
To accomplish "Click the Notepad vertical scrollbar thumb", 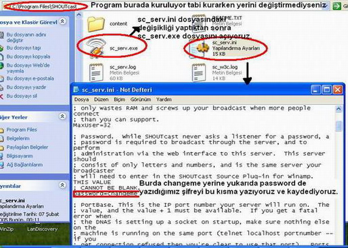I will point(339,126).
